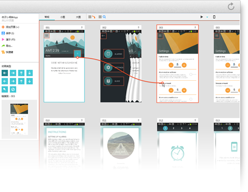Image resolution: width=248 pixels, height=192 pixels.
Task: Click the green arrow 导出 export button
Action: pos(7,46)
